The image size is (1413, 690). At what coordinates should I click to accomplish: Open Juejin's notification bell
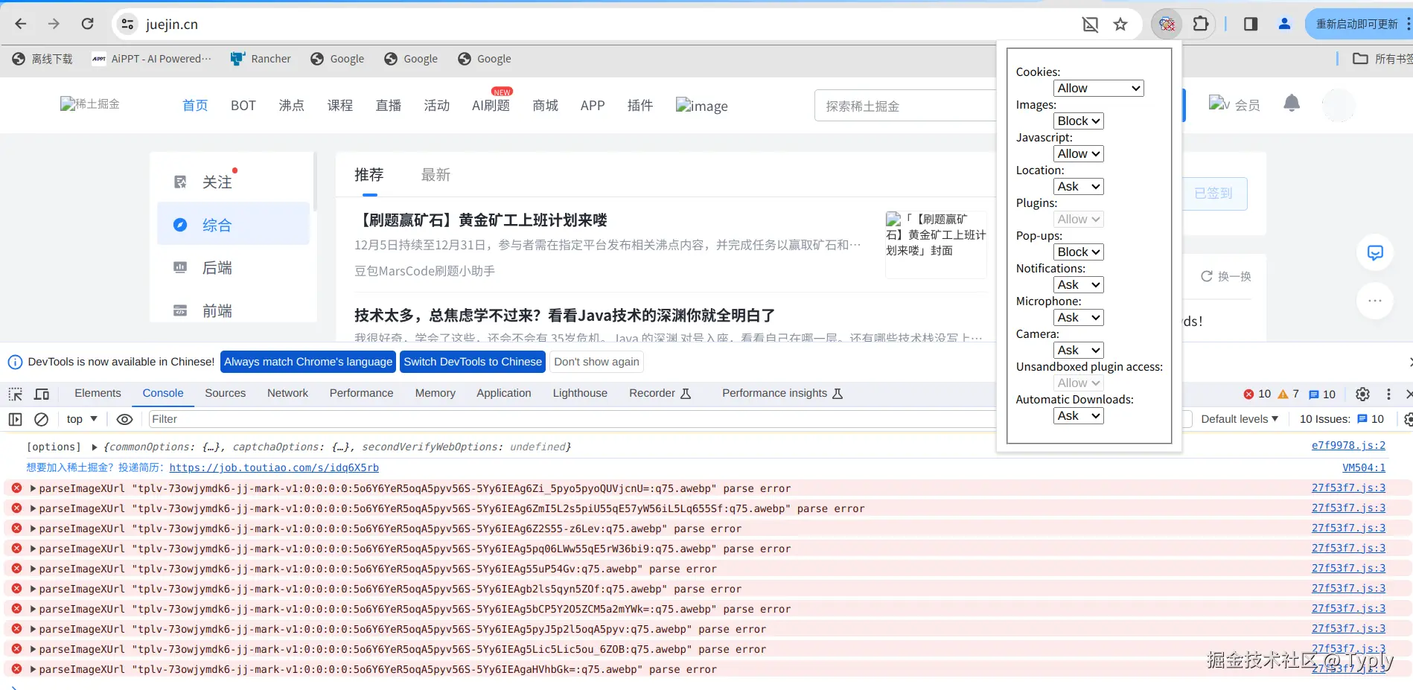pyautogui.click(x=1292, y=104)
